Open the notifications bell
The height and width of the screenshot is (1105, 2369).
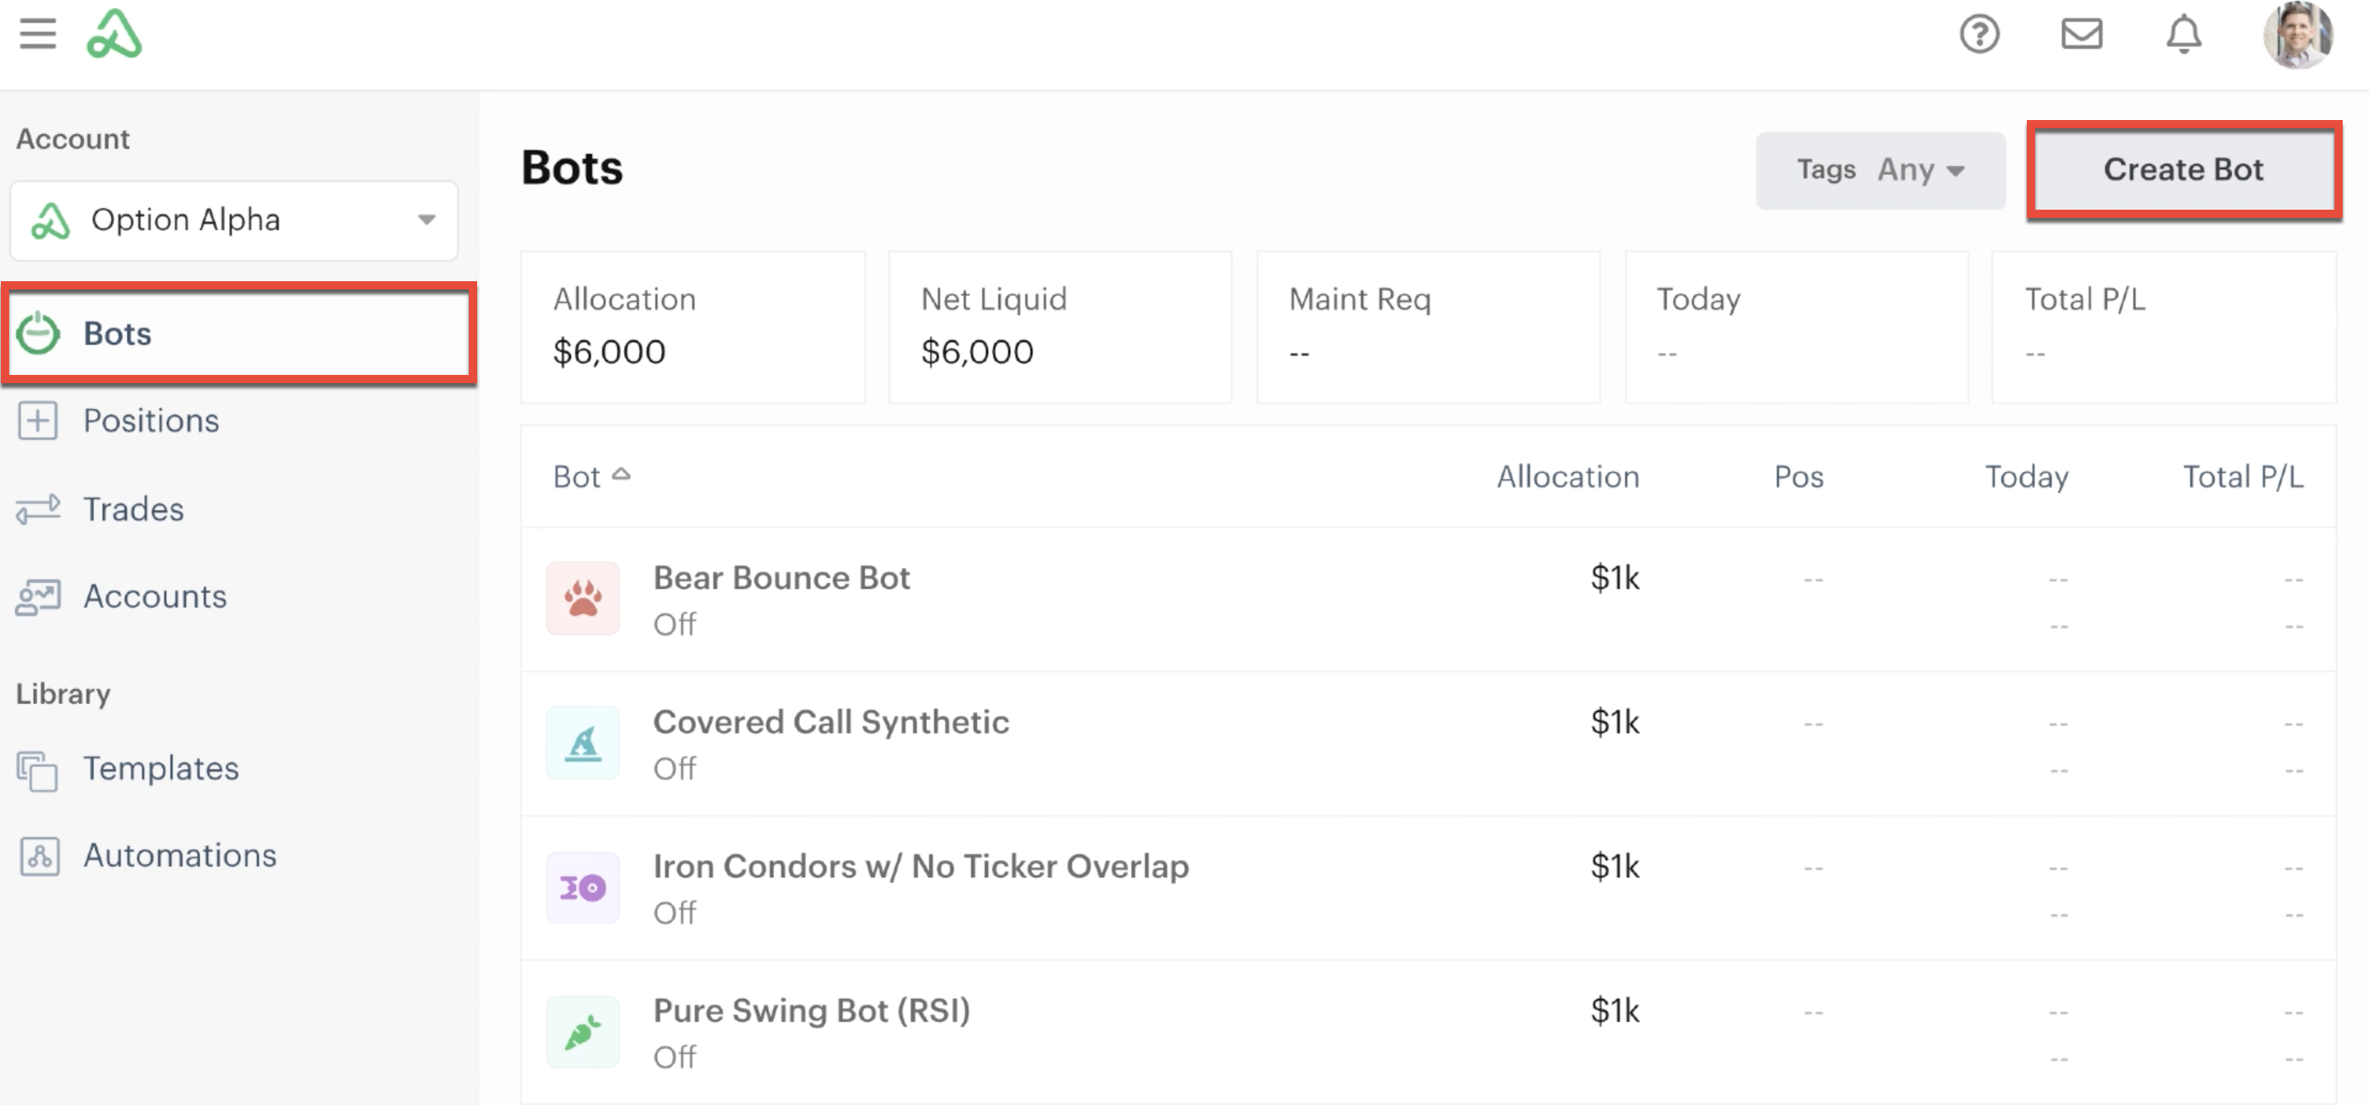point(2183,35)
